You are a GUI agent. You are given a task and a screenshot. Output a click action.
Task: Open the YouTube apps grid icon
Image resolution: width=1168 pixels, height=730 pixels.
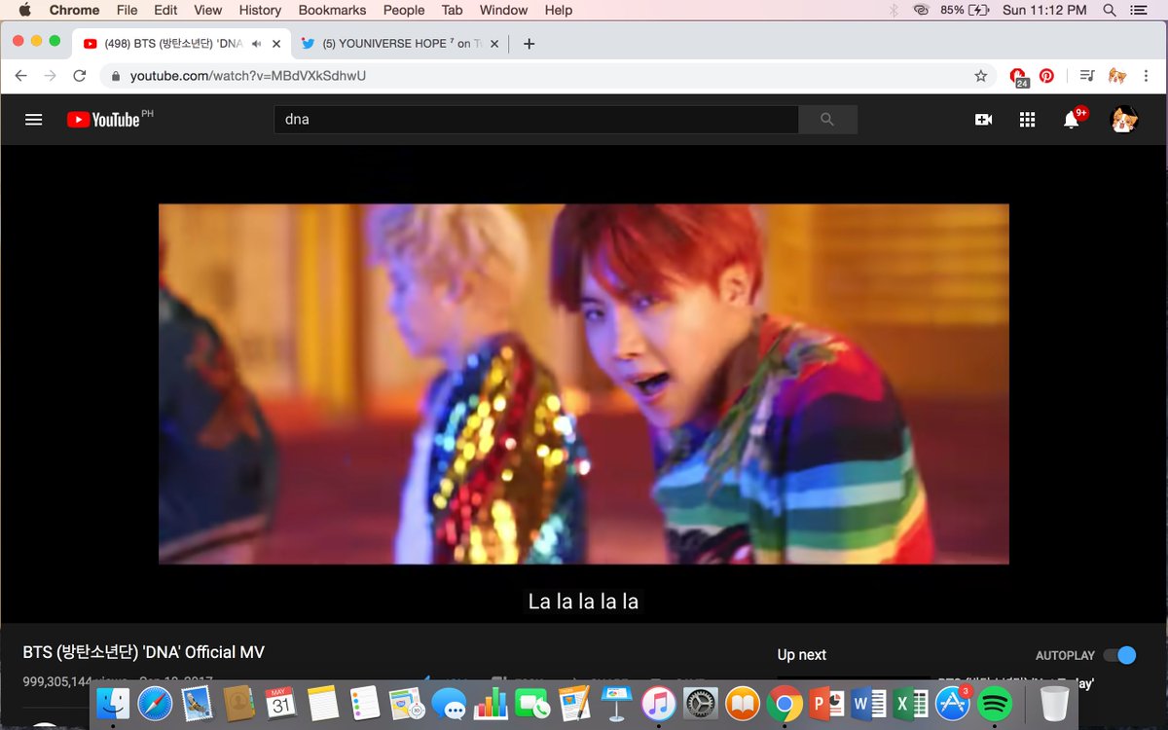pyautogui.click(x=1027, y=120)
